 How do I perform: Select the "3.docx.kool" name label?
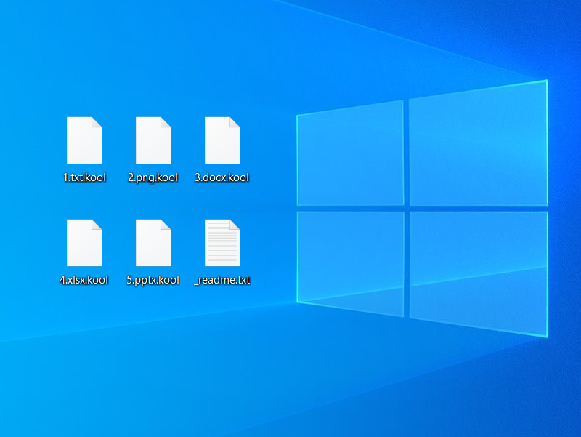pyautogui.click(x=222, y=177)
